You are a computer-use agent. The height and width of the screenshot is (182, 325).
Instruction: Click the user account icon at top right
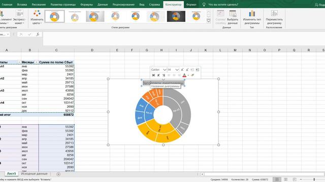(x=316, y=5)
